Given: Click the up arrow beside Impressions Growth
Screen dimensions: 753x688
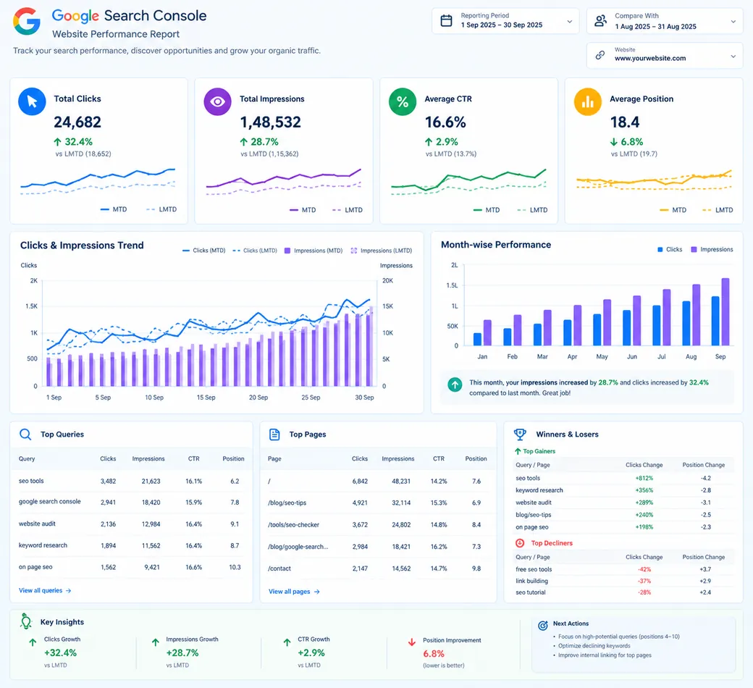Looking at the screenshot, I should click(x=156, y=642).
